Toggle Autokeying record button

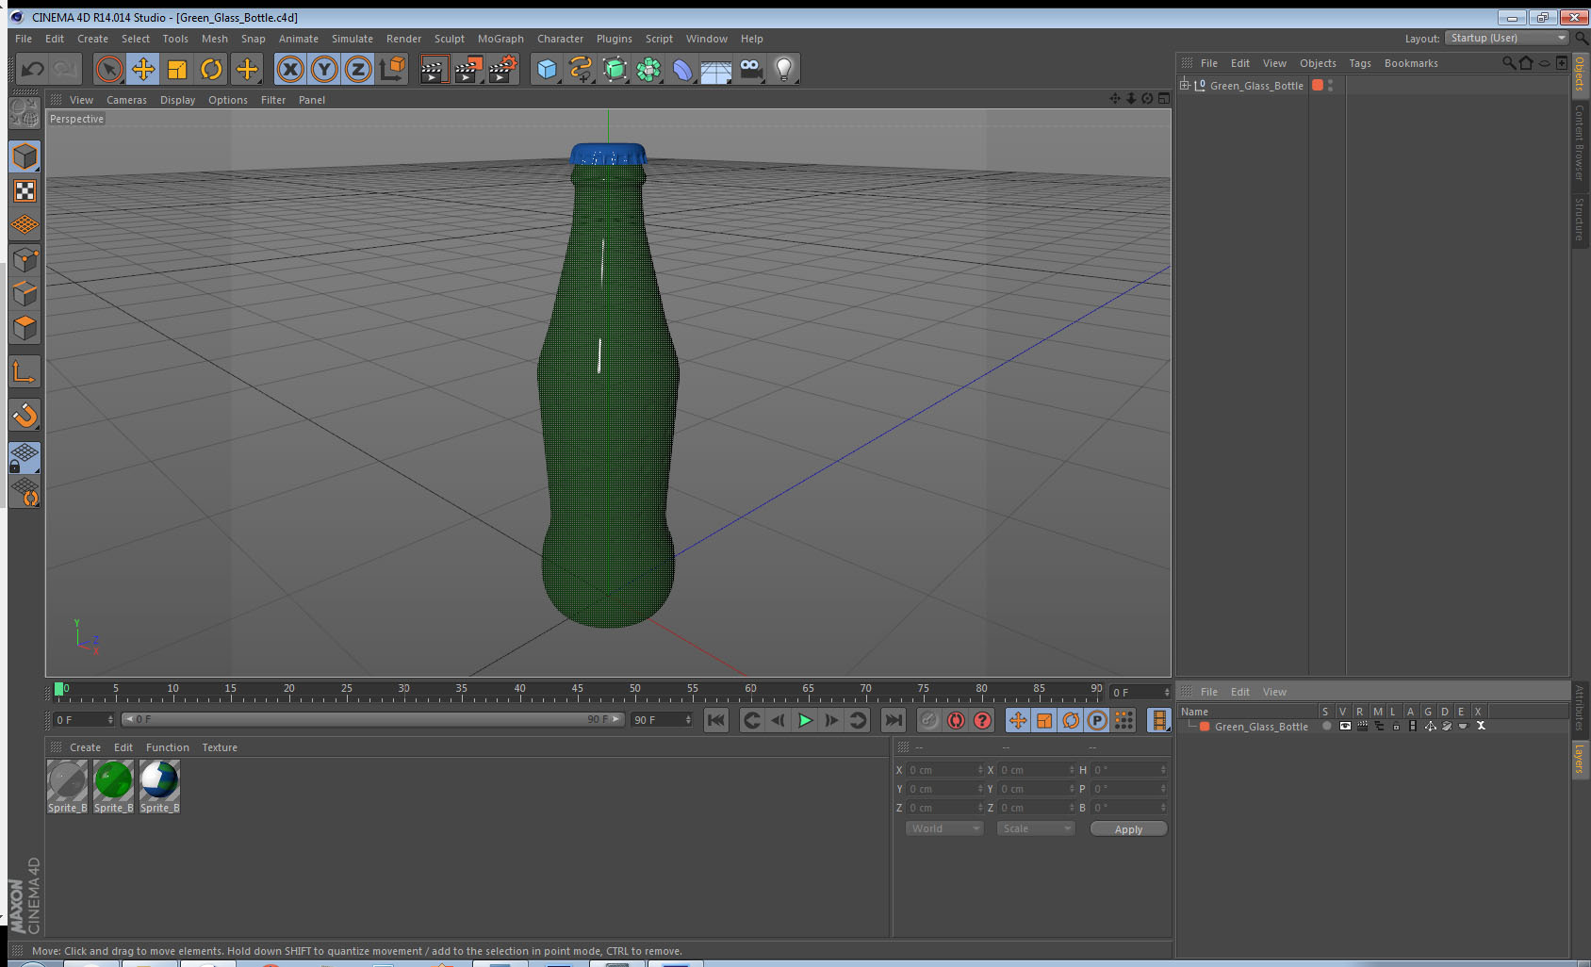tap(956, 720)
